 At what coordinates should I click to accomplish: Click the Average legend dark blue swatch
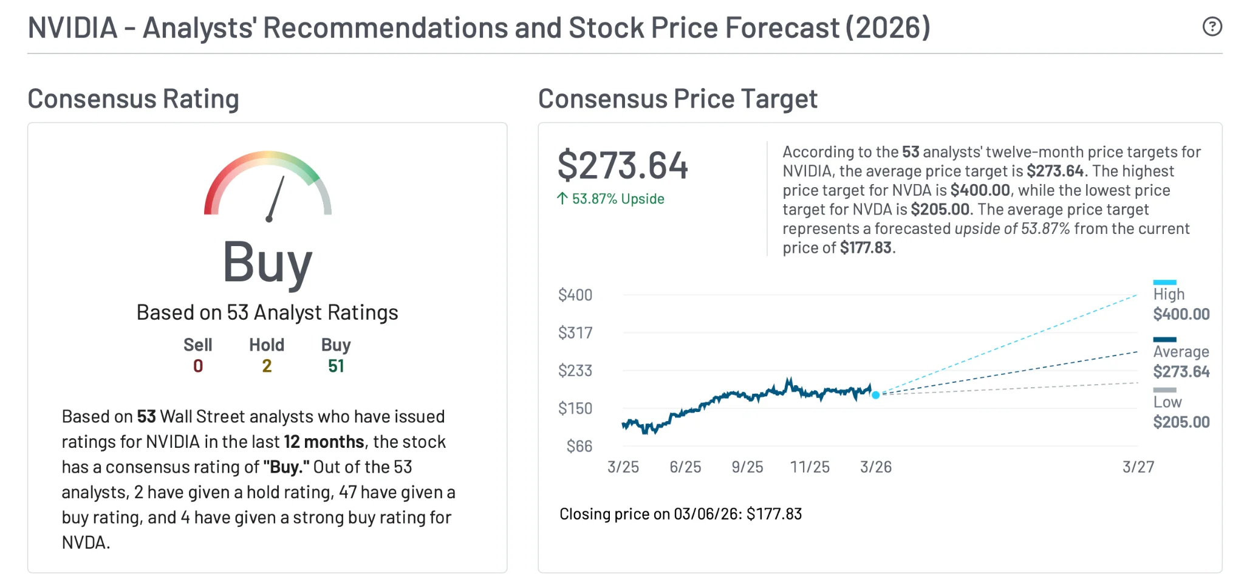pyautogui.click(x=1164, y=340)
